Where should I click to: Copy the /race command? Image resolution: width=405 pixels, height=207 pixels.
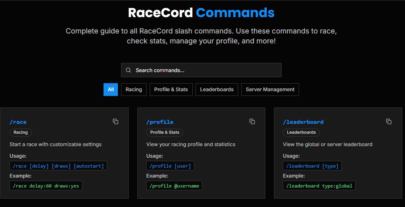click(x=116, y=121)
